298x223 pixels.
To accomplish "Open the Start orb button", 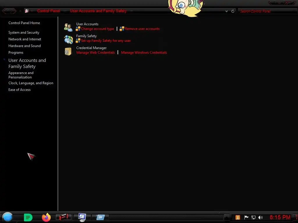I will coord(7,217).
